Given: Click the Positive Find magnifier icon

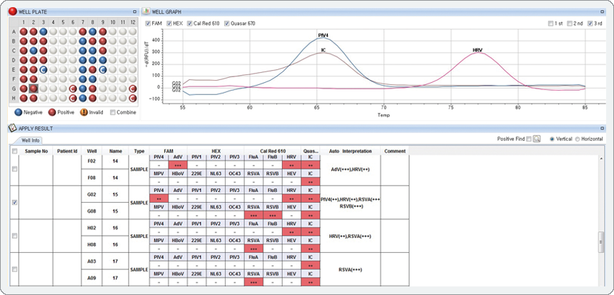Looking at the screenshot, I should coord(537,139).
